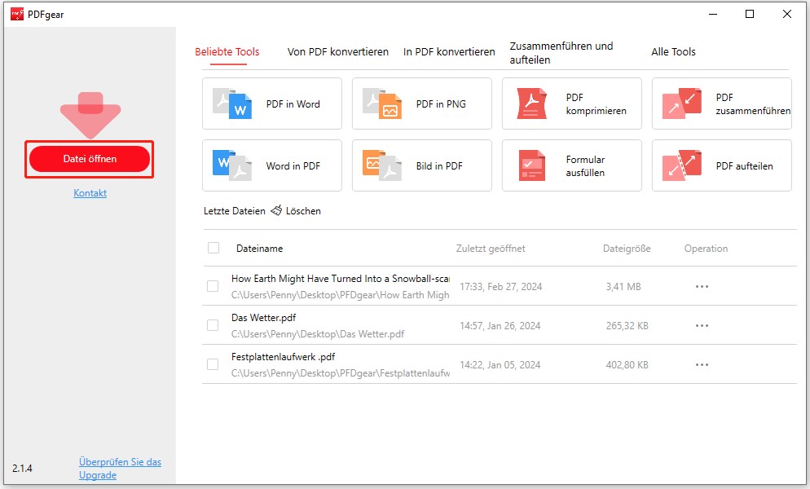Open the Alle Tools tab

pos(673,51)
